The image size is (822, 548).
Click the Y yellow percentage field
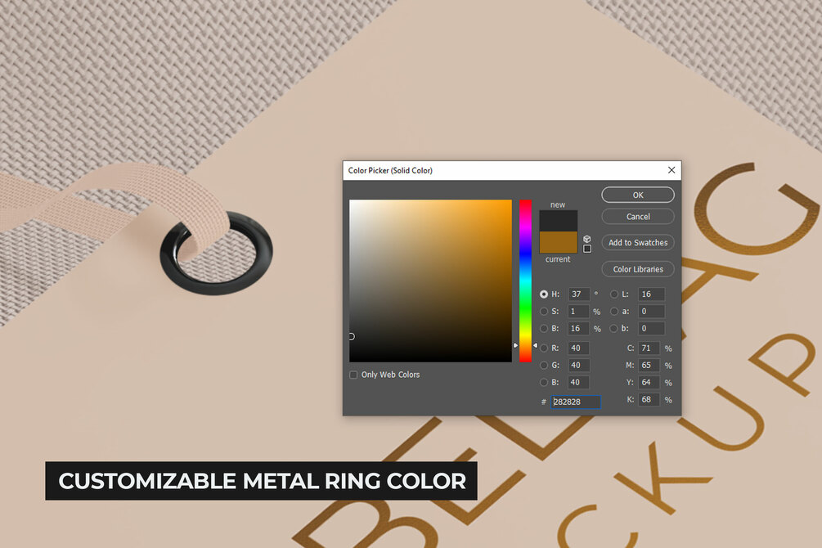coord(649,382)
